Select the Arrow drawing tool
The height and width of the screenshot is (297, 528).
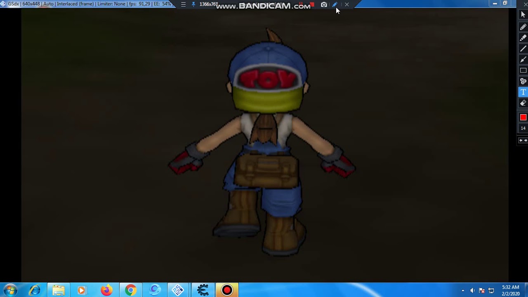click(x=523, y=59)
